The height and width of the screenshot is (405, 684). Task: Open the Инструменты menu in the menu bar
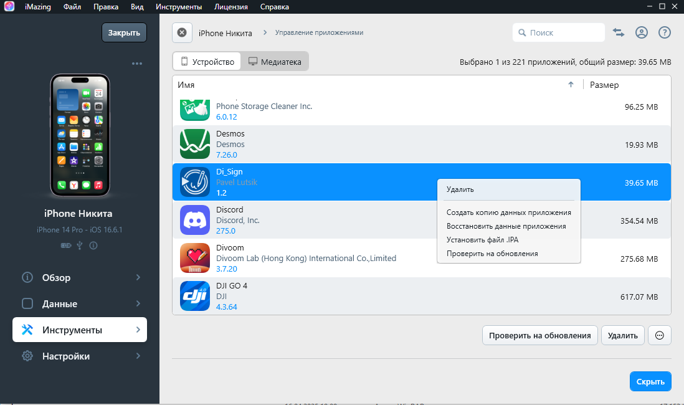[x=179, y=7]
